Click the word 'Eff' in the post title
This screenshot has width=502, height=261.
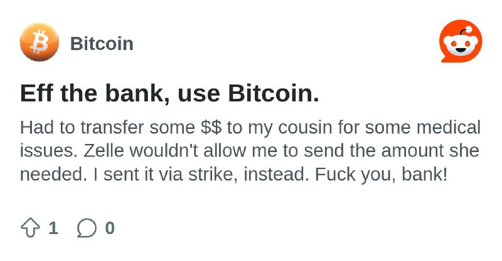pos(36,93)
